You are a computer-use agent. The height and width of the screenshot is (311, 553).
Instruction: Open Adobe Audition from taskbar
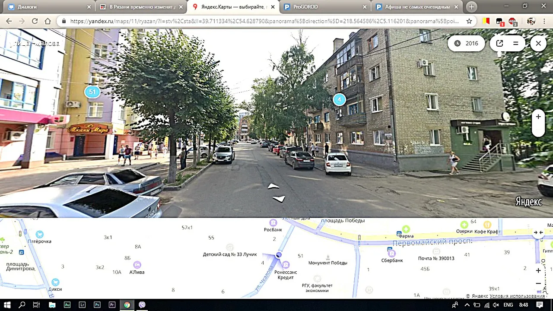(67, 305)
